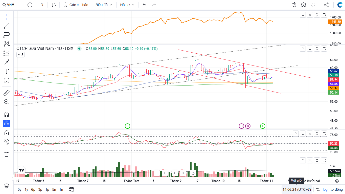
Task: Open chart settings gear icon
Action: click(x=303, y=5)
